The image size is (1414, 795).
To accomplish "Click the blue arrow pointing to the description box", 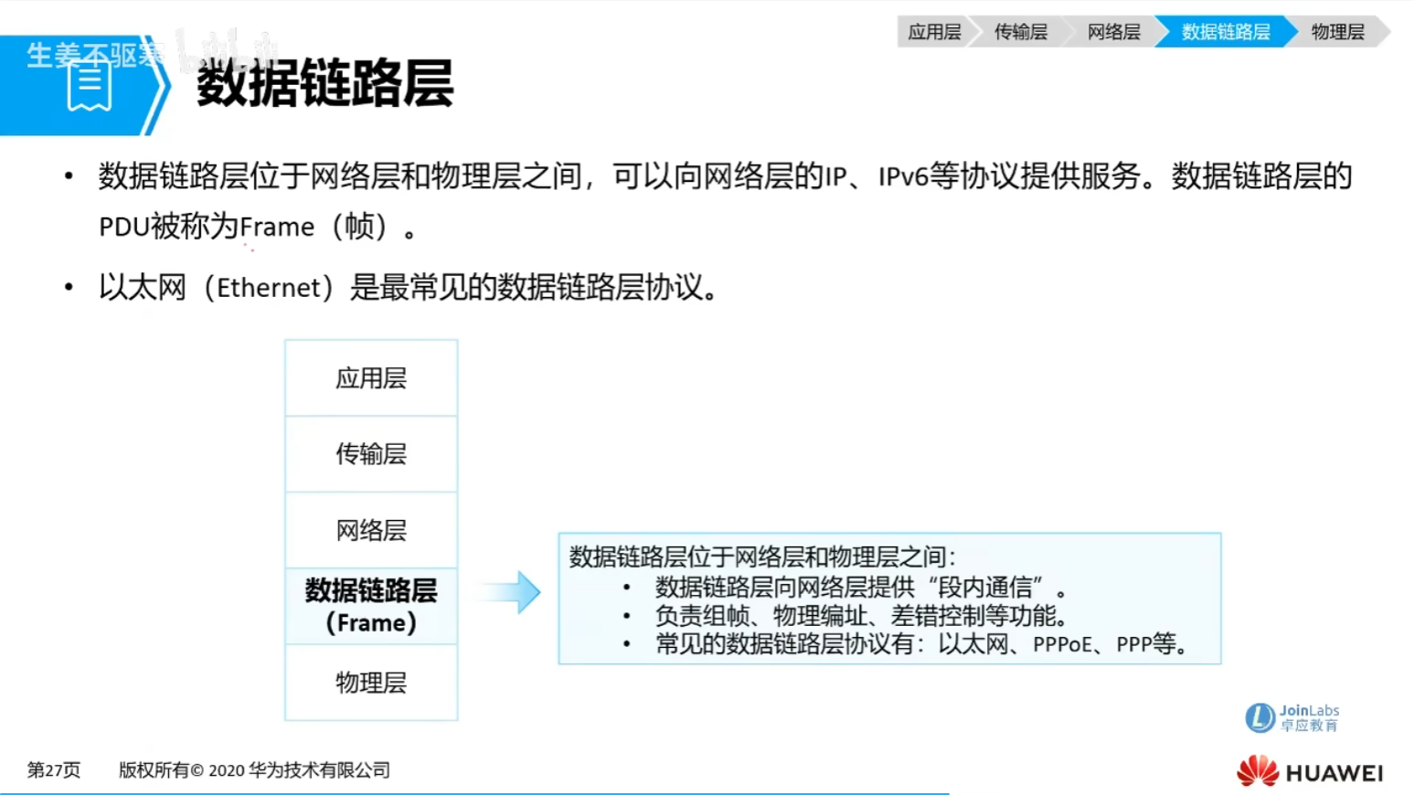I will pyautogui.click(x=509, y=592).
